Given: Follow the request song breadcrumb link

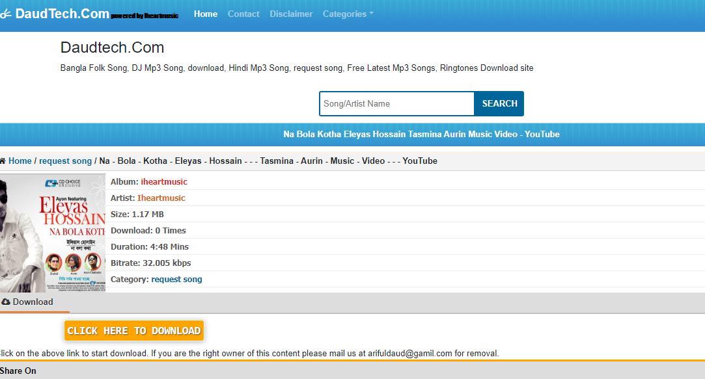Looking at the screenshot, I should [65, 161].
